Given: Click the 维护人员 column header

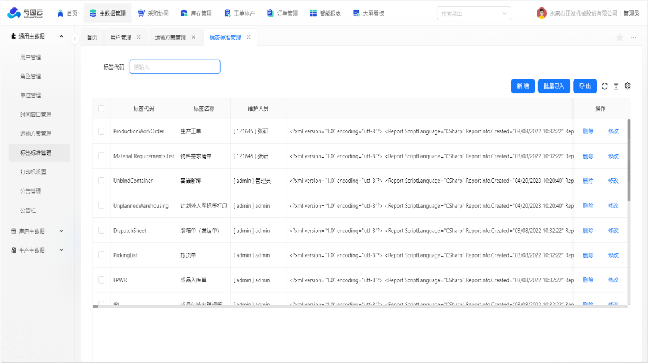Looking at the screenshot, I should point(258,109).
